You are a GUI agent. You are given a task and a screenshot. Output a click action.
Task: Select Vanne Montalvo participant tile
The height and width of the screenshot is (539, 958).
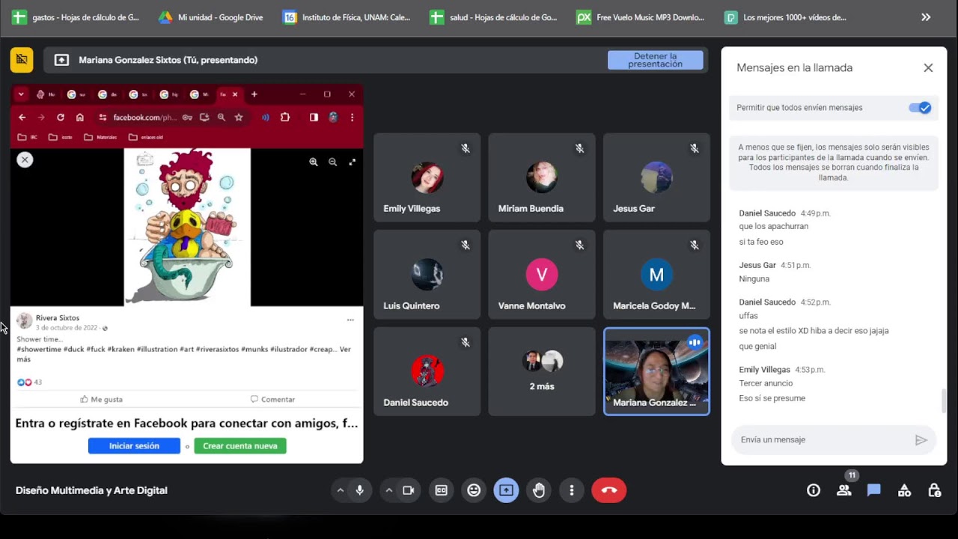click(x=542, y=275)
